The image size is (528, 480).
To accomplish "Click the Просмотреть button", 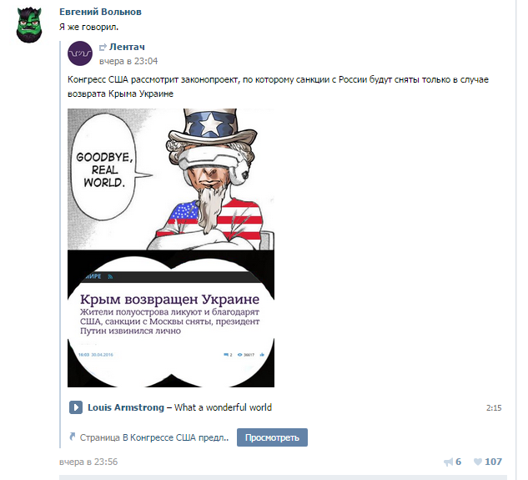I will click(272, 437).
